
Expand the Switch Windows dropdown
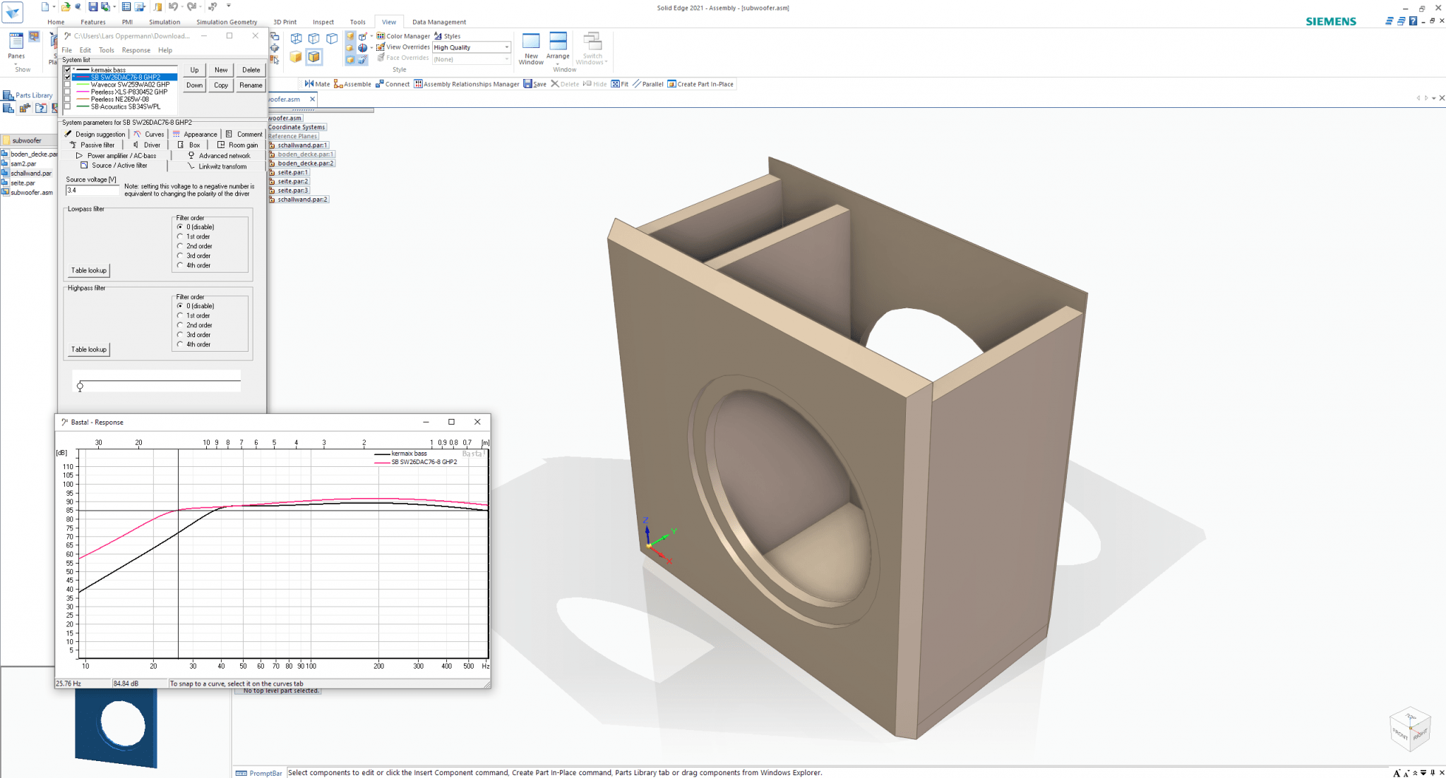(x=606, y=62)
